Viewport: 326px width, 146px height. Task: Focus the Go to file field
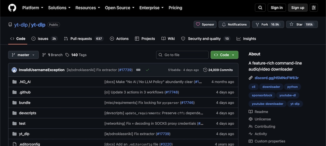(x=182, y=55)
